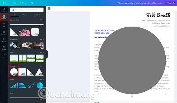Select the 'DREAM JOB, USA' text
This screenshot has height=103, width=177.
(102, 33)
